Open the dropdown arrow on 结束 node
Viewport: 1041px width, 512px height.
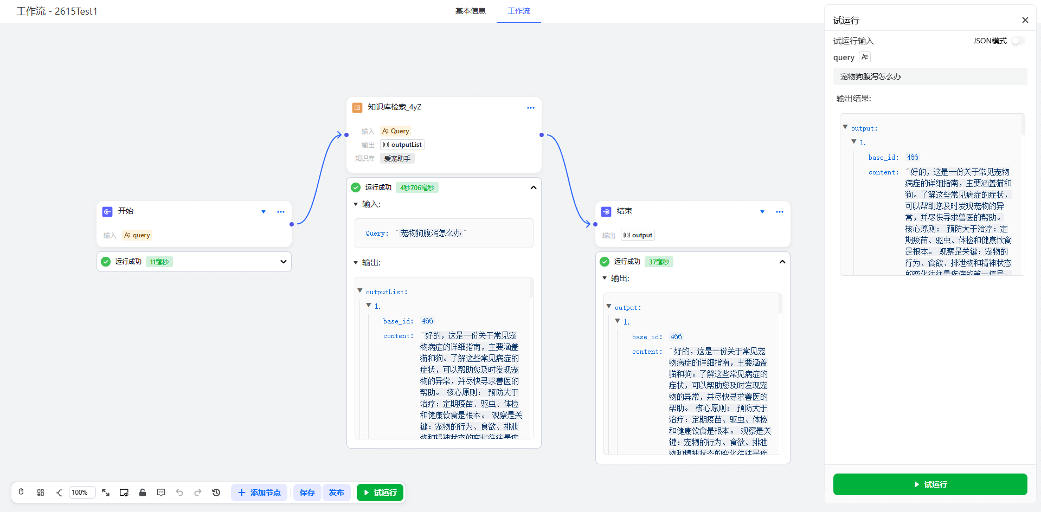762,212
